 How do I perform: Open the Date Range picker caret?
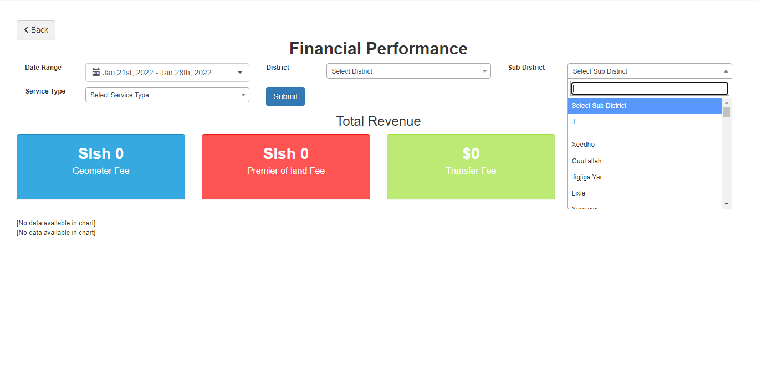point(240,73)
